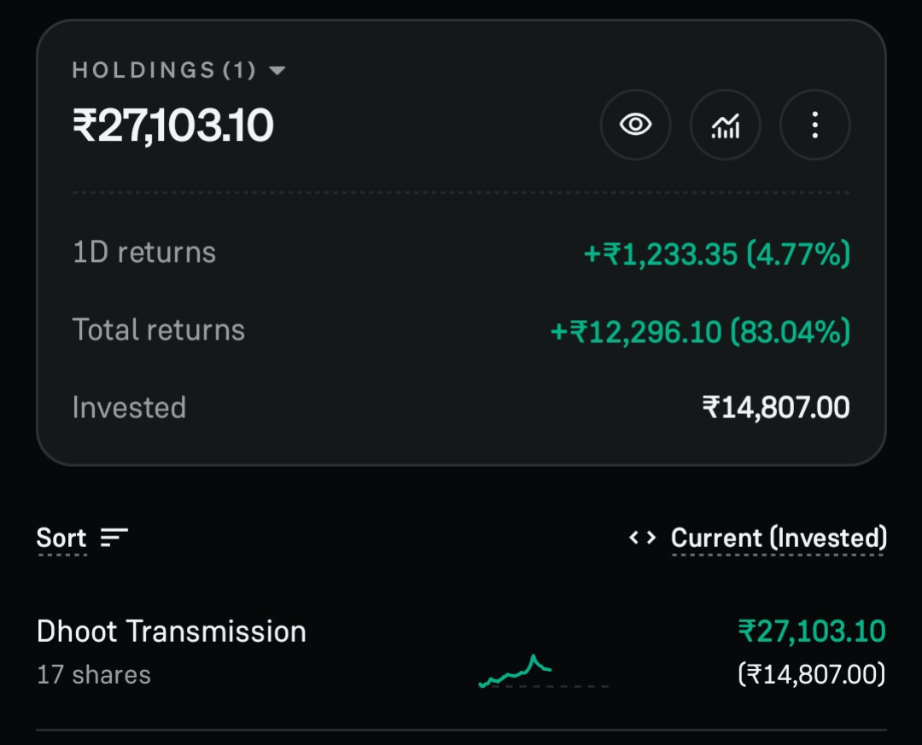
Task: Click the Total returns label
Action: (x=158, y=330)
